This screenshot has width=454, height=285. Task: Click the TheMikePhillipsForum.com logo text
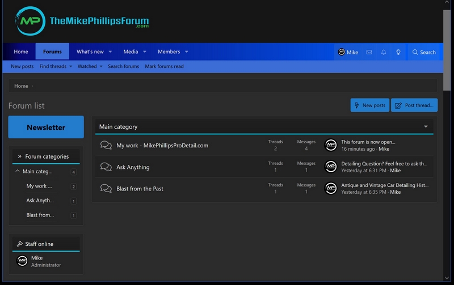[x=99, y=22]
